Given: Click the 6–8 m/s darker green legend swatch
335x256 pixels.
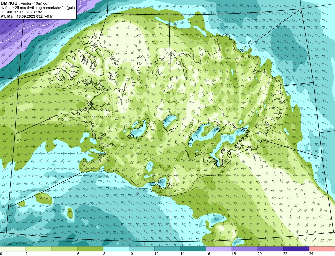Looking at the screenshot, I should click(90, 249).
